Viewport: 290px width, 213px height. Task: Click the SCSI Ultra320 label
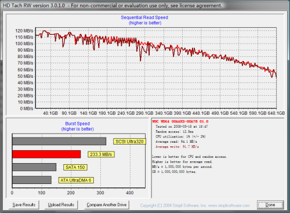coord(129,142)
